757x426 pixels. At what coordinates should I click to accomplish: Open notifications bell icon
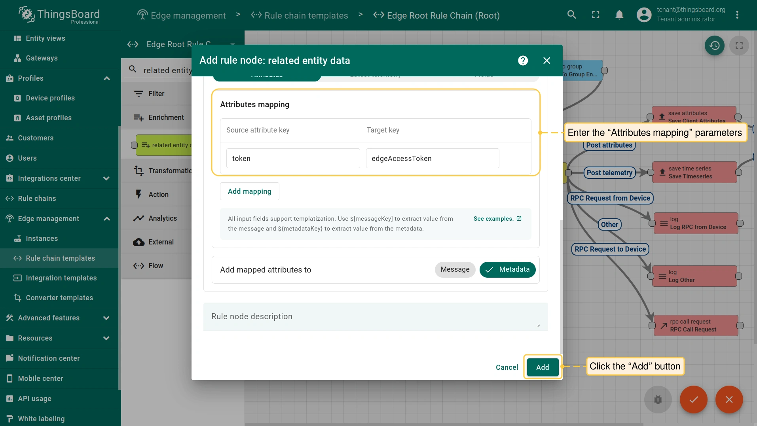click(x=619, y=15)
